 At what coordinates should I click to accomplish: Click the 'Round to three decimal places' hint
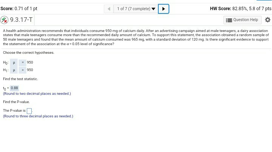pos(38,116)
